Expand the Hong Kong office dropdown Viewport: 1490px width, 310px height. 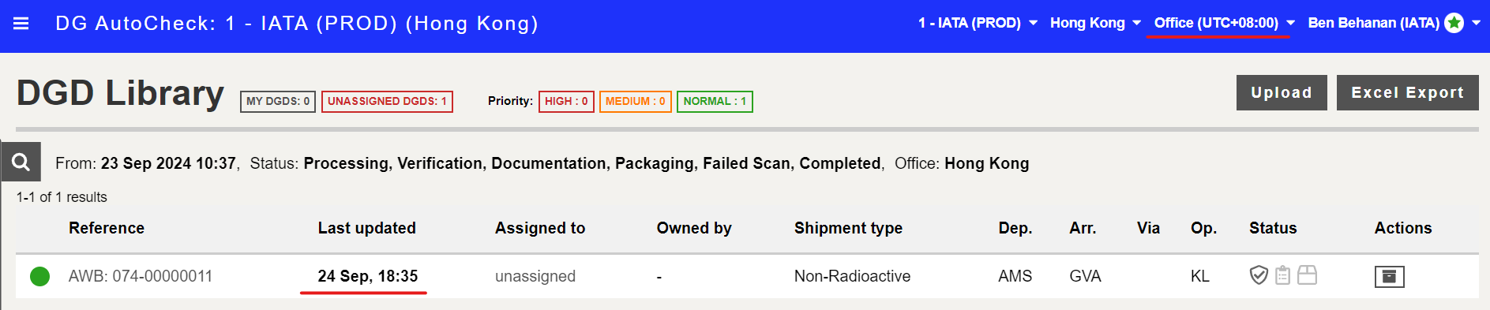pos(1095,23)
